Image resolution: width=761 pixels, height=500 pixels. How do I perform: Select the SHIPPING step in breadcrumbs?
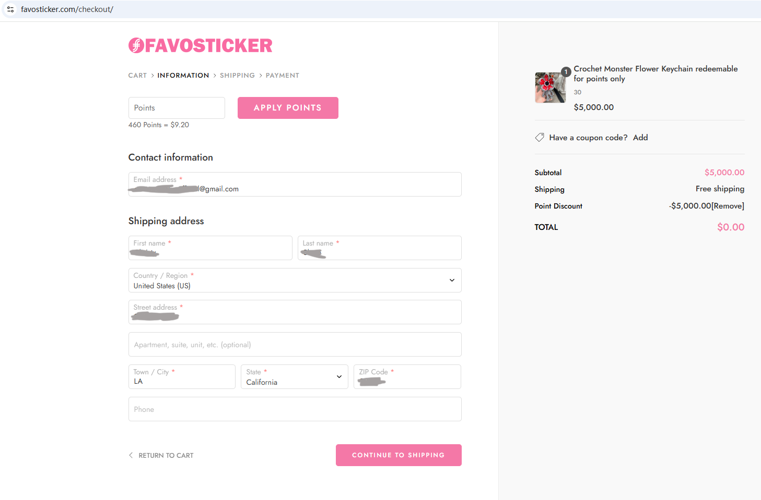[237, 75]
